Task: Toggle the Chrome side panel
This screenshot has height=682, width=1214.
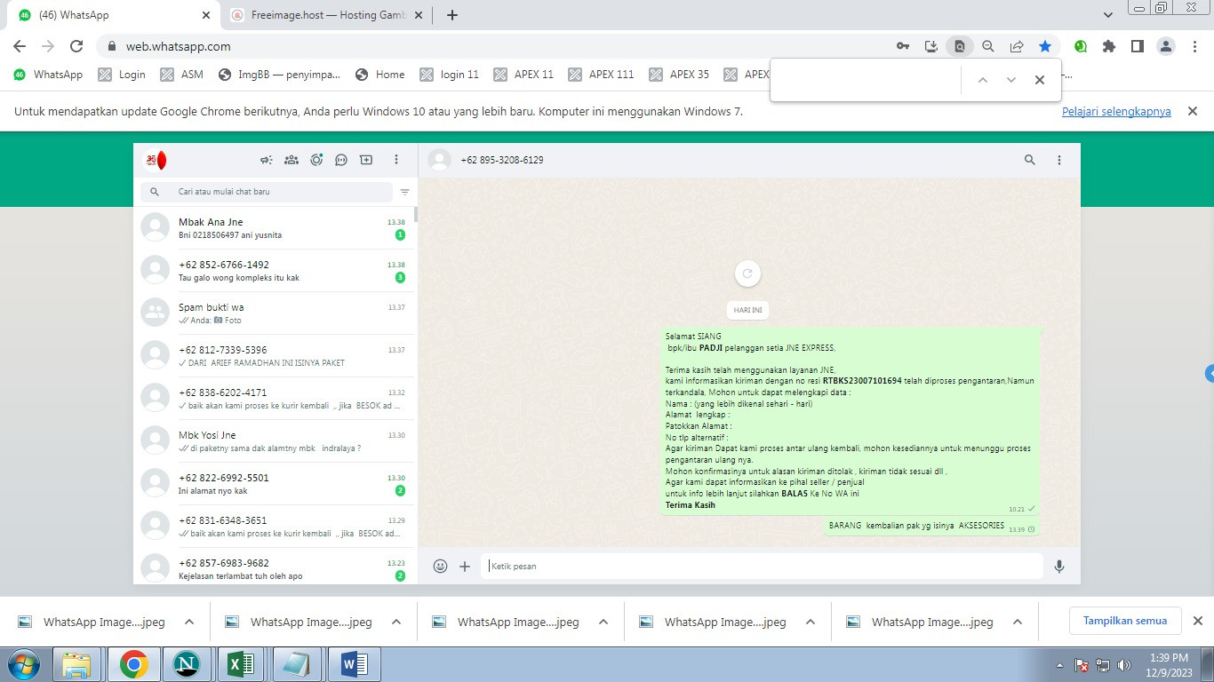Action: click(x=1138, y=46)
